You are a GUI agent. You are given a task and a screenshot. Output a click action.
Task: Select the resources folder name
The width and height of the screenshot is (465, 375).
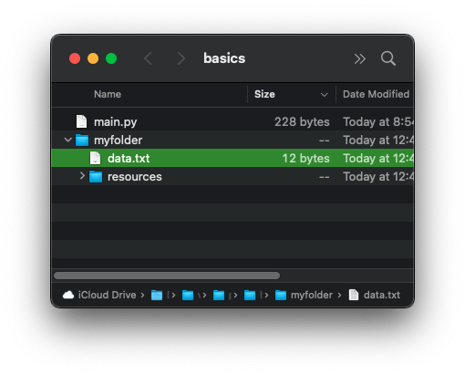(x=135, y=177)
